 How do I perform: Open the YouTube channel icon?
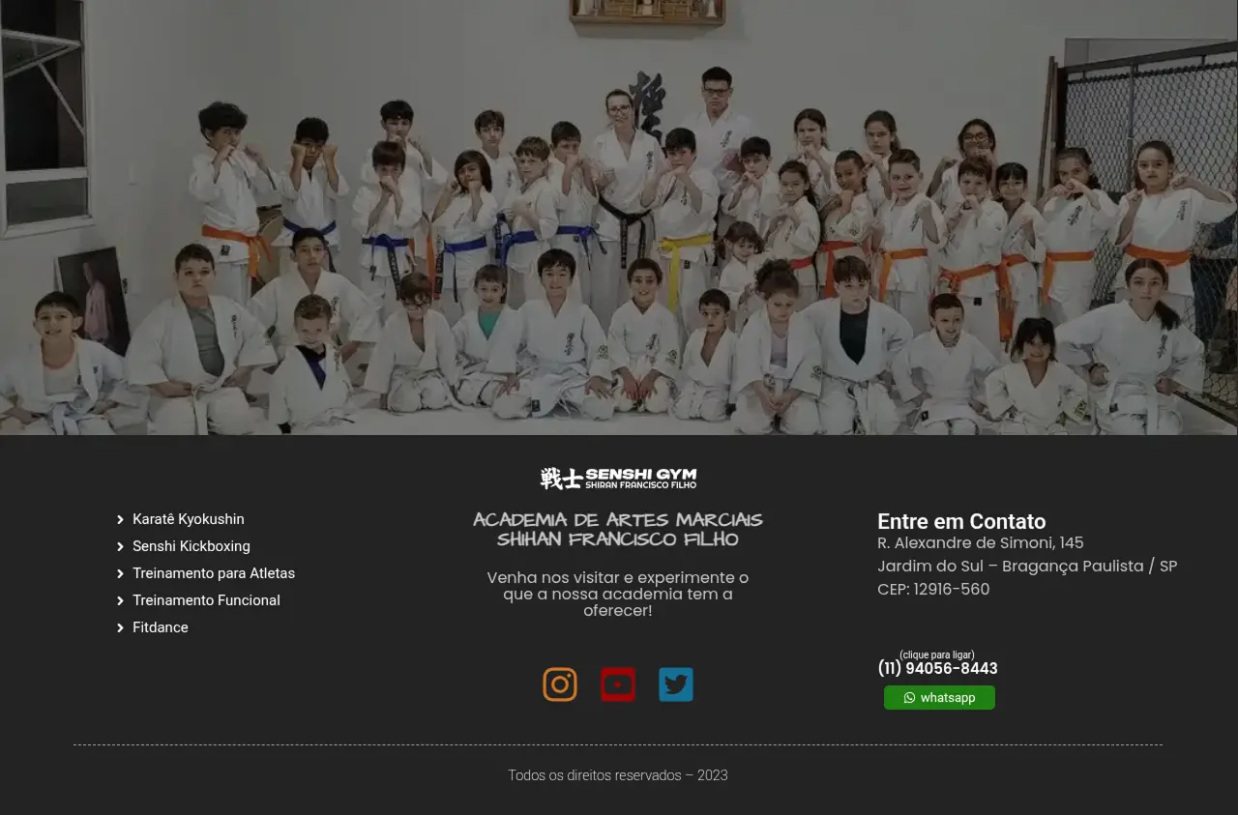(618, 684)
